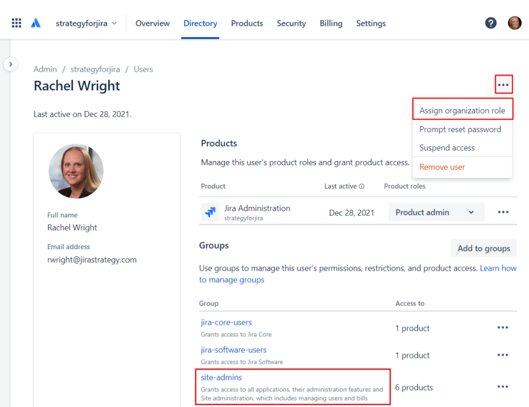Viewport: 529px width, 407px height.
Task: Click the Full name value Rachel Wright
Action: pyautogui.click(x=72, y=228)
